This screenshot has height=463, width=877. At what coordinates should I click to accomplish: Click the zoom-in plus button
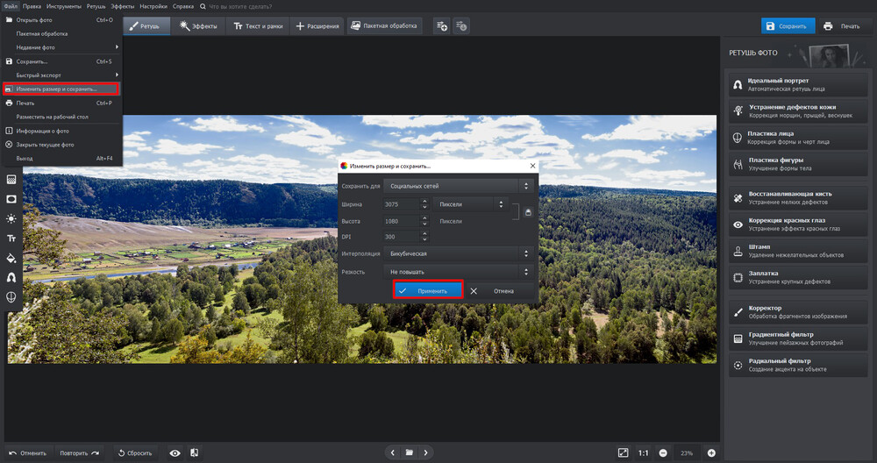(x=711, y=452)
